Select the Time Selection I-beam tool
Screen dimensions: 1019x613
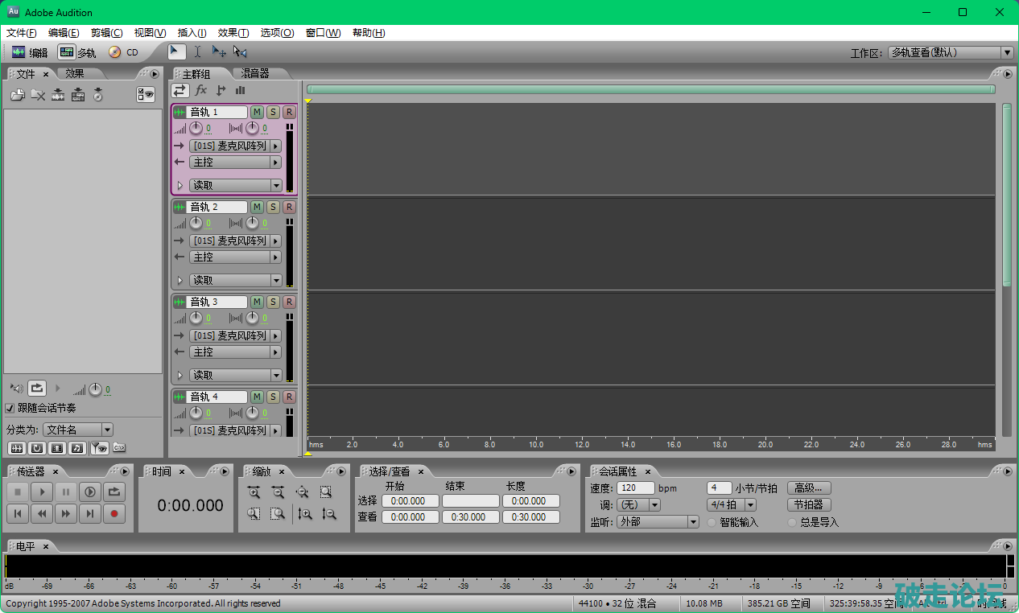[197, 51]
